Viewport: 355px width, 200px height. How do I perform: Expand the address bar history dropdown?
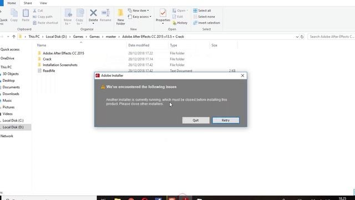(297, 37)
